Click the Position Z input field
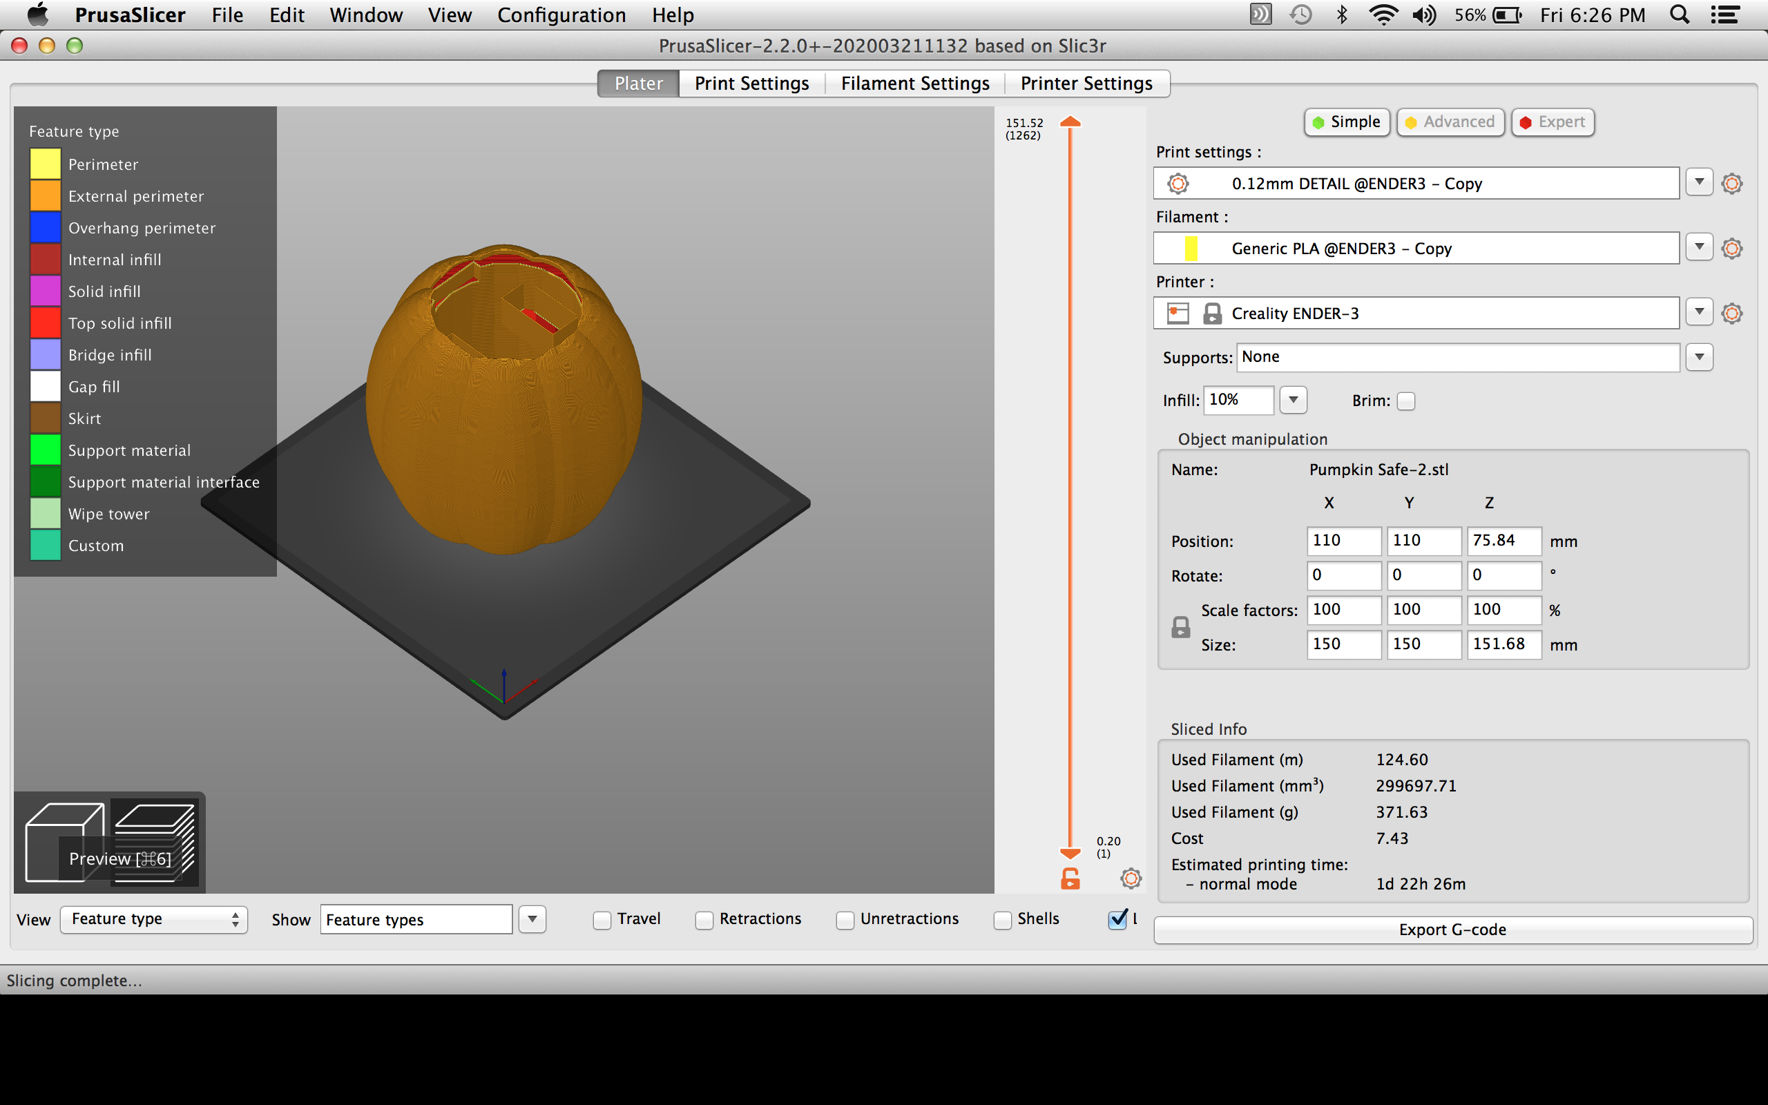This screenshot has height=1105, width=1768. click(1504, 541)
